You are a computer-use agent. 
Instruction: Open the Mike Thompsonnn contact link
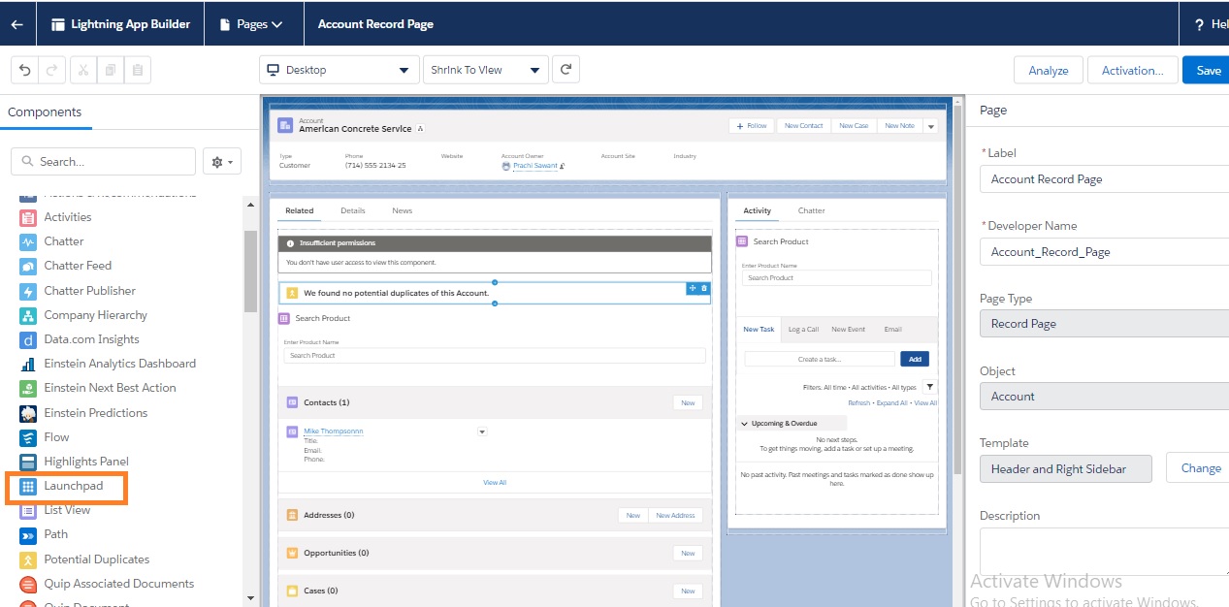pos(333,431)
